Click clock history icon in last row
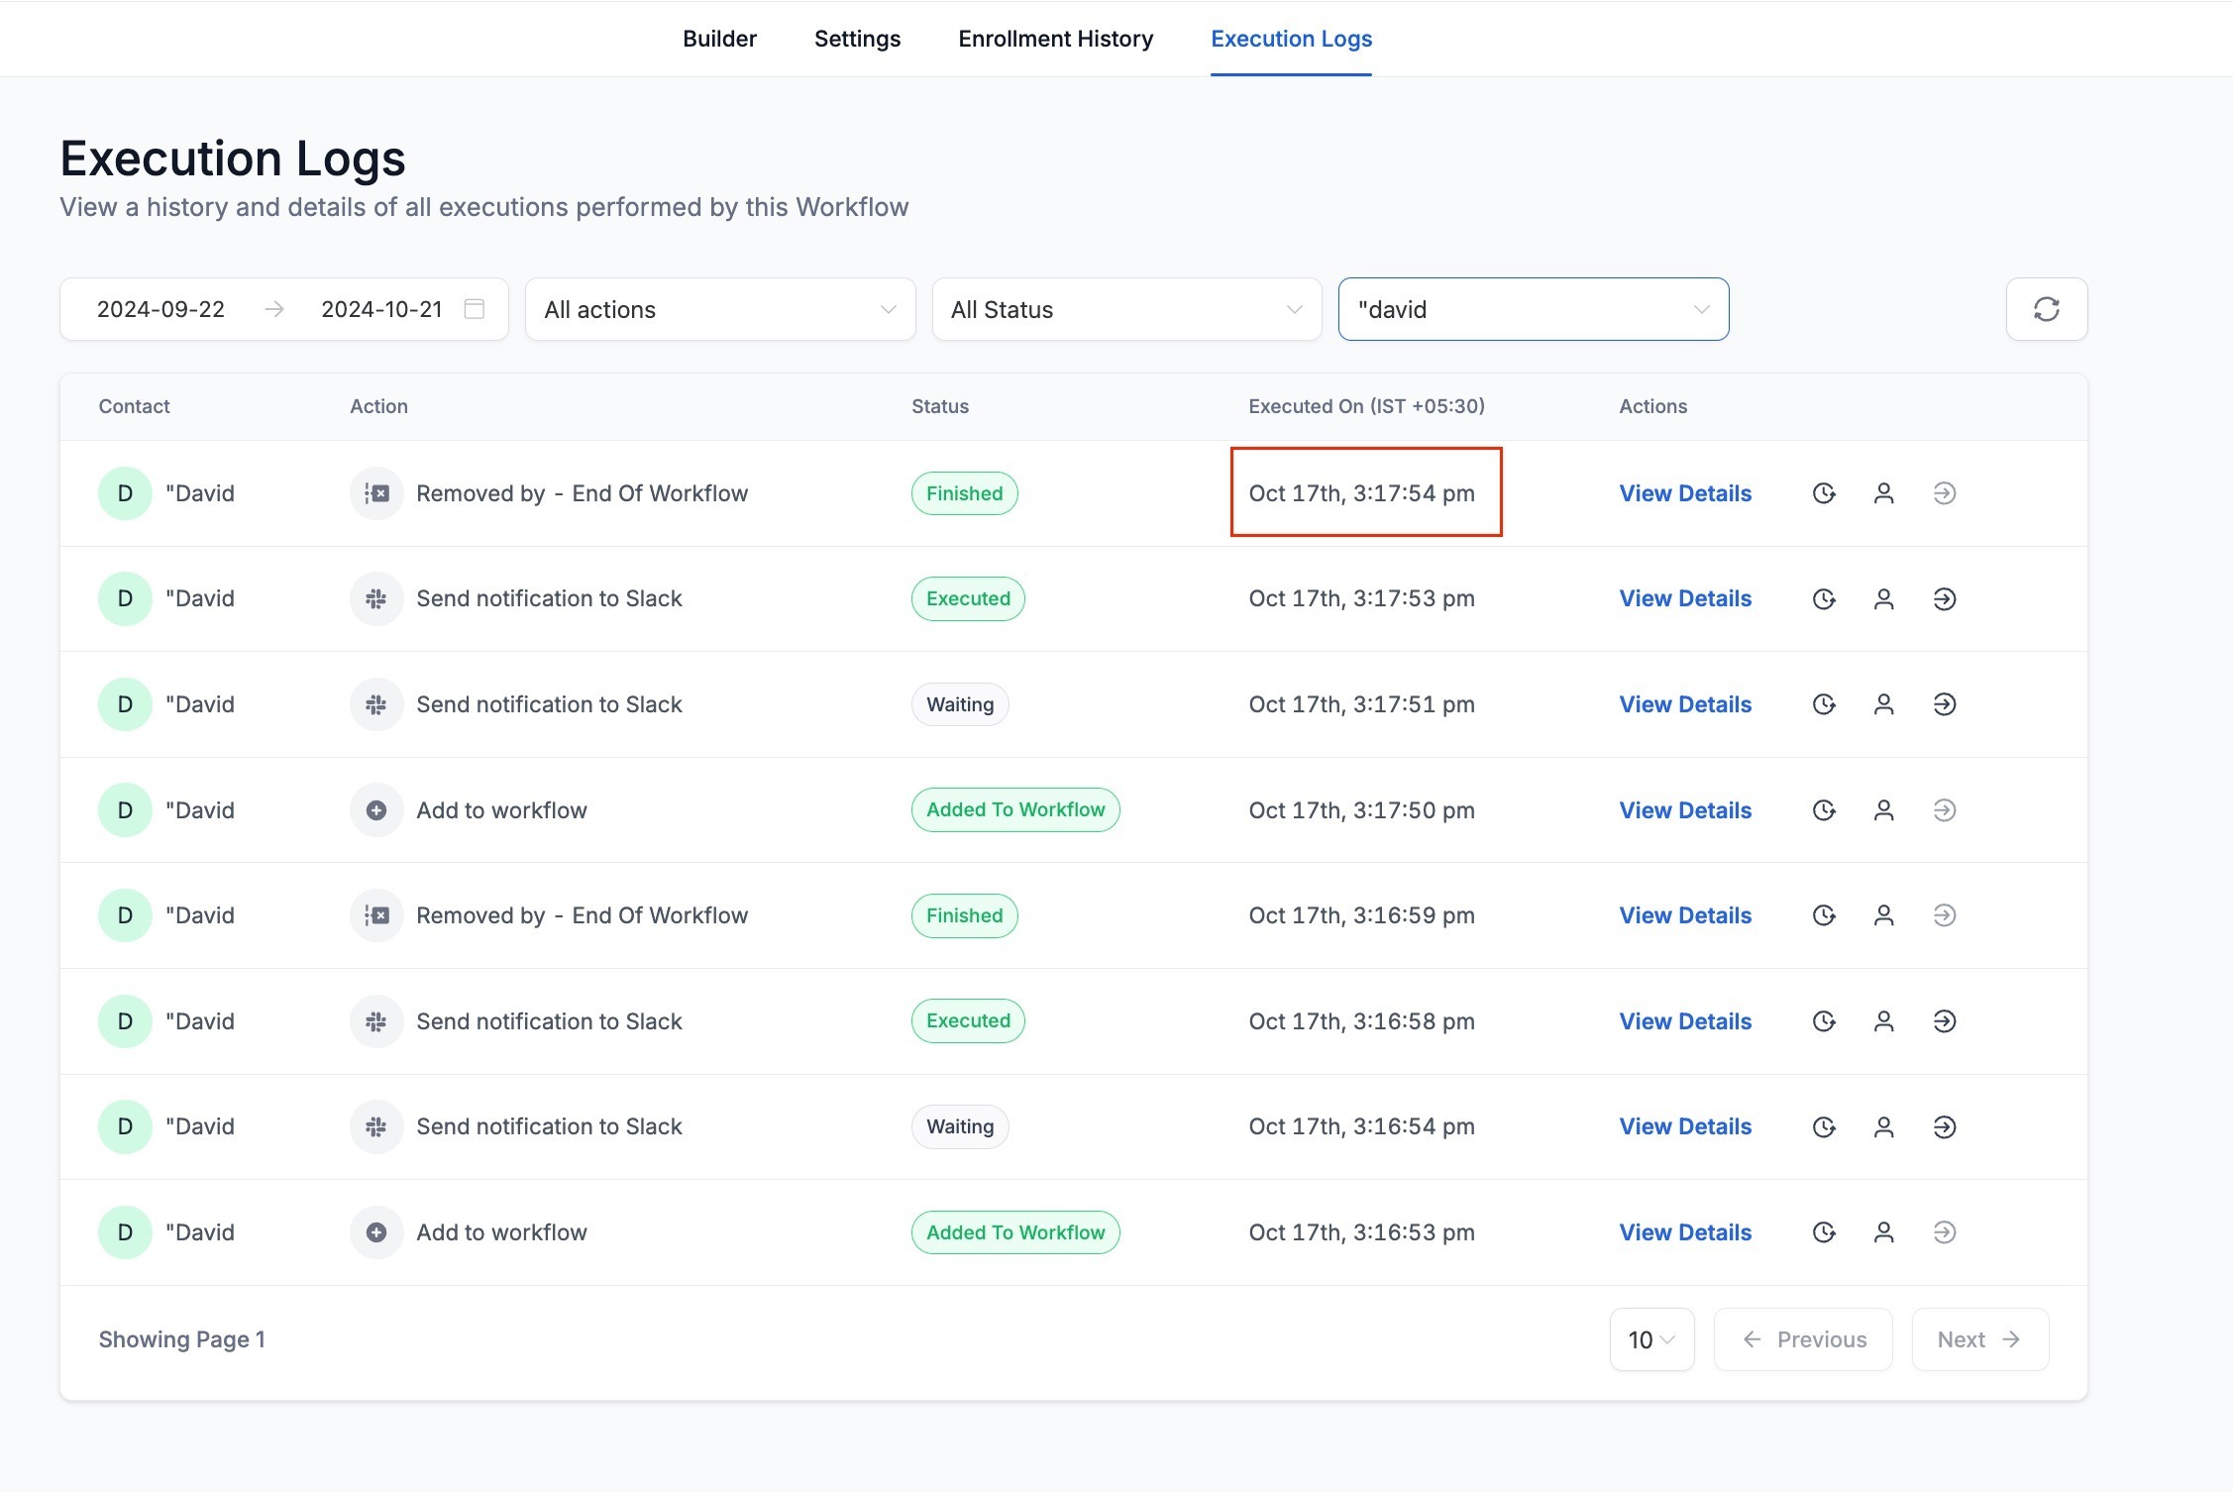 [1823, 1232]
